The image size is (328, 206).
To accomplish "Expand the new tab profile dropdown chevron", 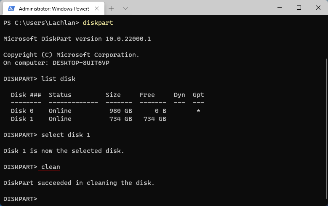I will click(125, 8).
